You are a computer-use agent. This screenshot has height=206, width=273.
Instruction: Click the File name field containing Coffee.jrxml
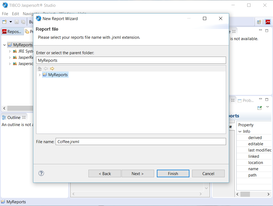click(x=141, y=142)
